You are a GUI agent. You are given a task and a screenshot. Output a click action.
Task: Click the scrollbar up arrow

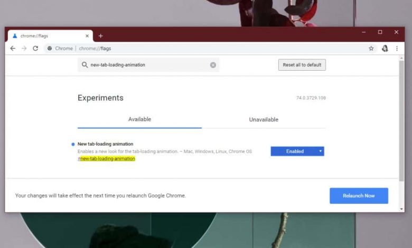[401, 58]
